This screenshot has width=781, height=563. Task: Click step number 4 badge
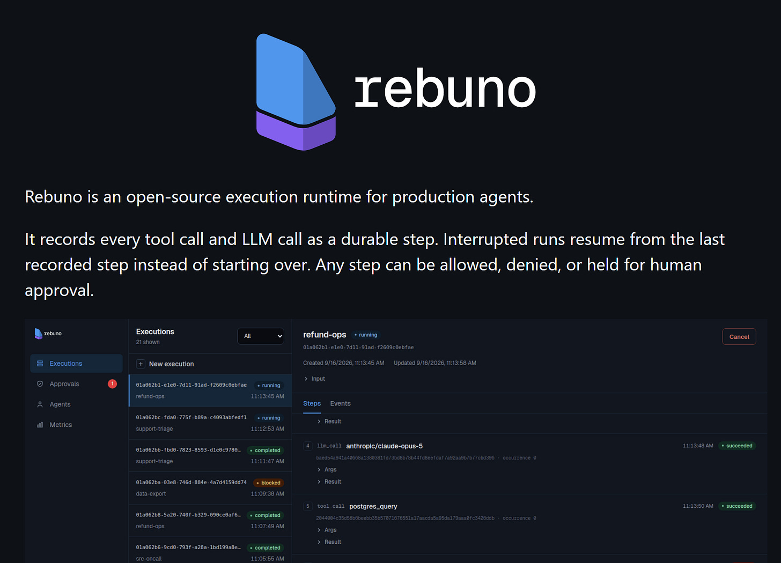tap(308, 446)
